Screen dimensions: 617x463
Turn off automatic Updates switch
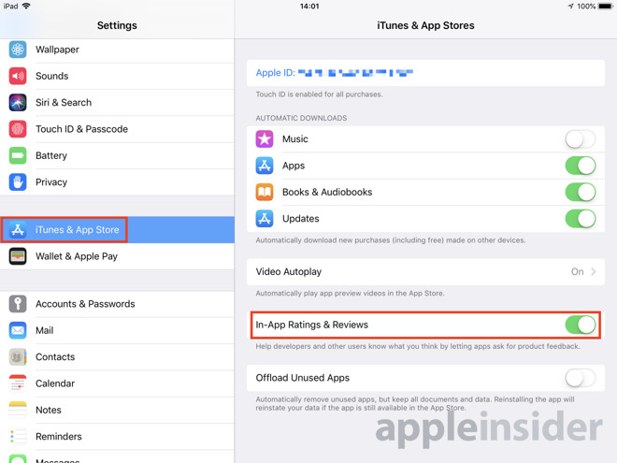(581, 219)
